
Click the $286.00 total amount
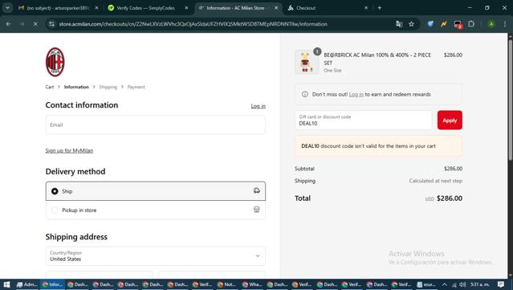[450, 198]
